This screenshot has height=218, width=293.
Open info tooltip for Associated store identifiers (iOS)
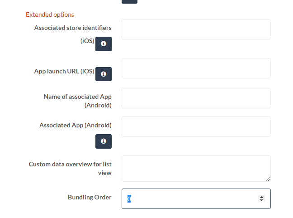[104, 44]
